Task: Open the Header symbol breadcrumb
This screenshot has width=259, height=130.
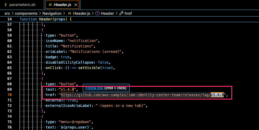Action: pos(107,14)
